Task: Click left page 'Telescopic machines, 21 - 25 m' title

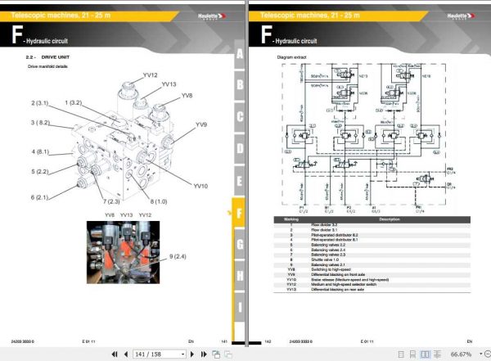Action: point(61,16)
